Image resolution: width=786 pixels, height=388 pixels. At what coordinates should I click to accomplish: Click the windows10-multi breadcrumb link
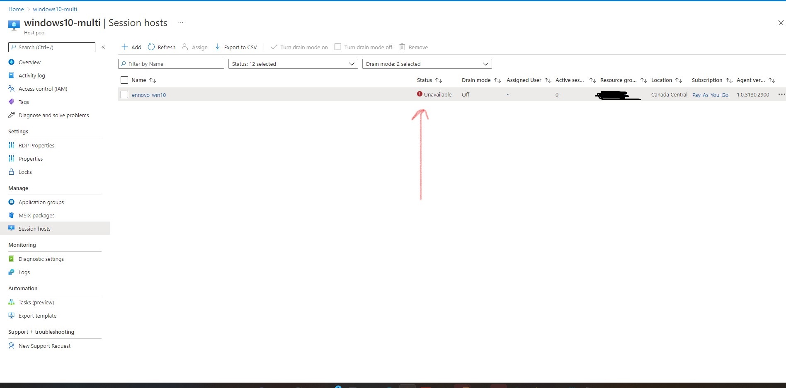(55, 9)
